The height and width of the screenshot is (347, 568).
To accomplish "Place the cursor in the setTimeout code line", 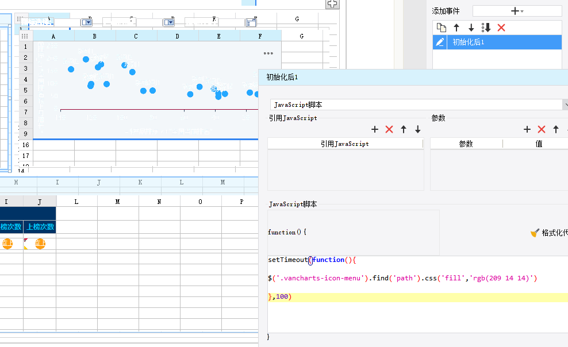I will tap(312, 260).
